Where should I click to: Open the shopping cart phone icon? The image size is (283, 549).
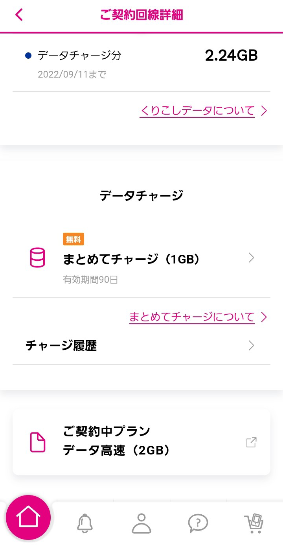(254, 523)
